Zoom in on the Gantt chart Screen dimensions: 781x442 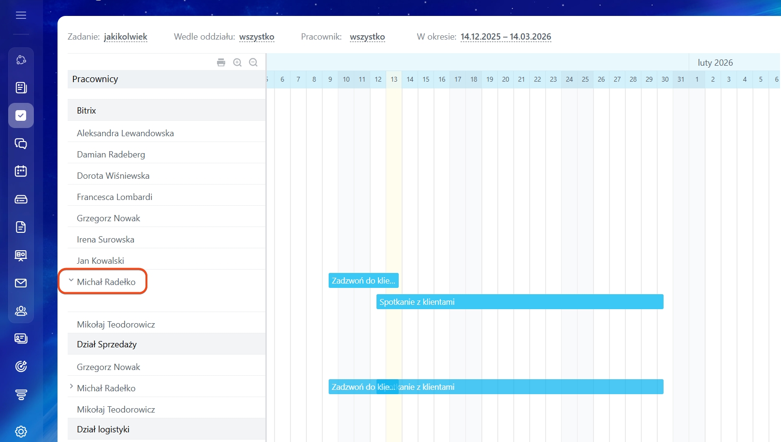237,62
